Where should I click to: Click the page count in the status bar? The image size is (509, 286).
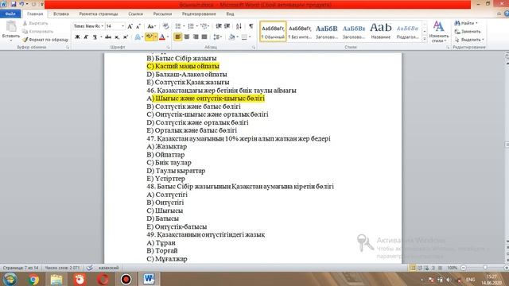(21, 268)
